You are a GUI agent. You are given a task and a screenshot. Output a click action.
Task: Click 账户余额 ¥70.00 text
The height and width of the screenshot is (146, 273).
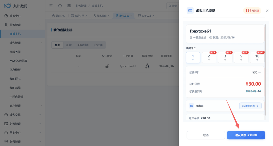point(199,118)
